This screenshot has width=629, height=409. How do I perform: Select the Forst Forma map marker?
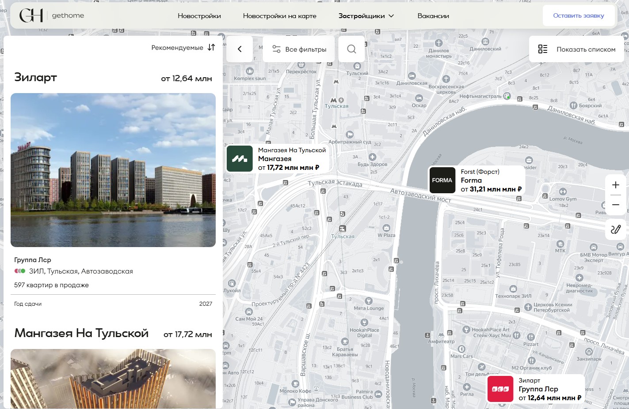pyautogui.click(x=477, y=180)
